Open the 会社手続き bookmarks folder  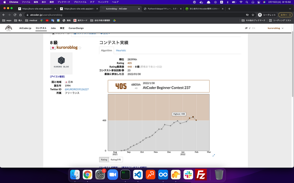click(100, 20)
